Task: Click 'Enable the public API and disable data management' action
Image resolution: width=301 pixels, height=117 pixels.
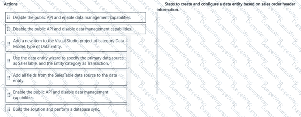Action: coord(66,95)
